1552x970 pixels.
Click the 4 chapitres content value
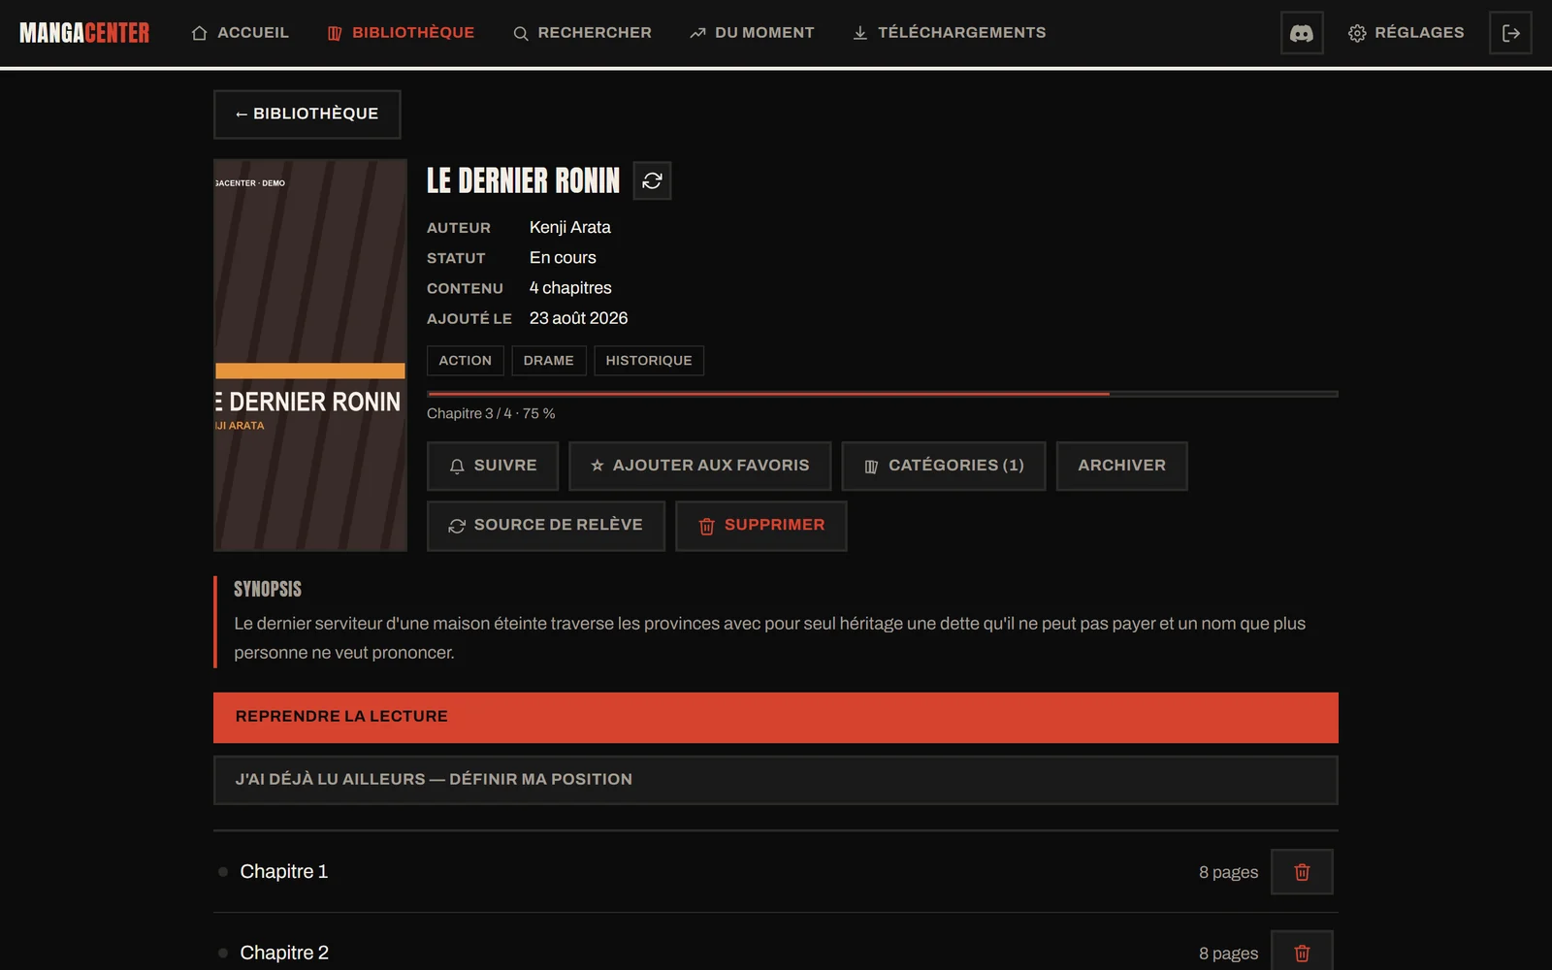point(570,288)
